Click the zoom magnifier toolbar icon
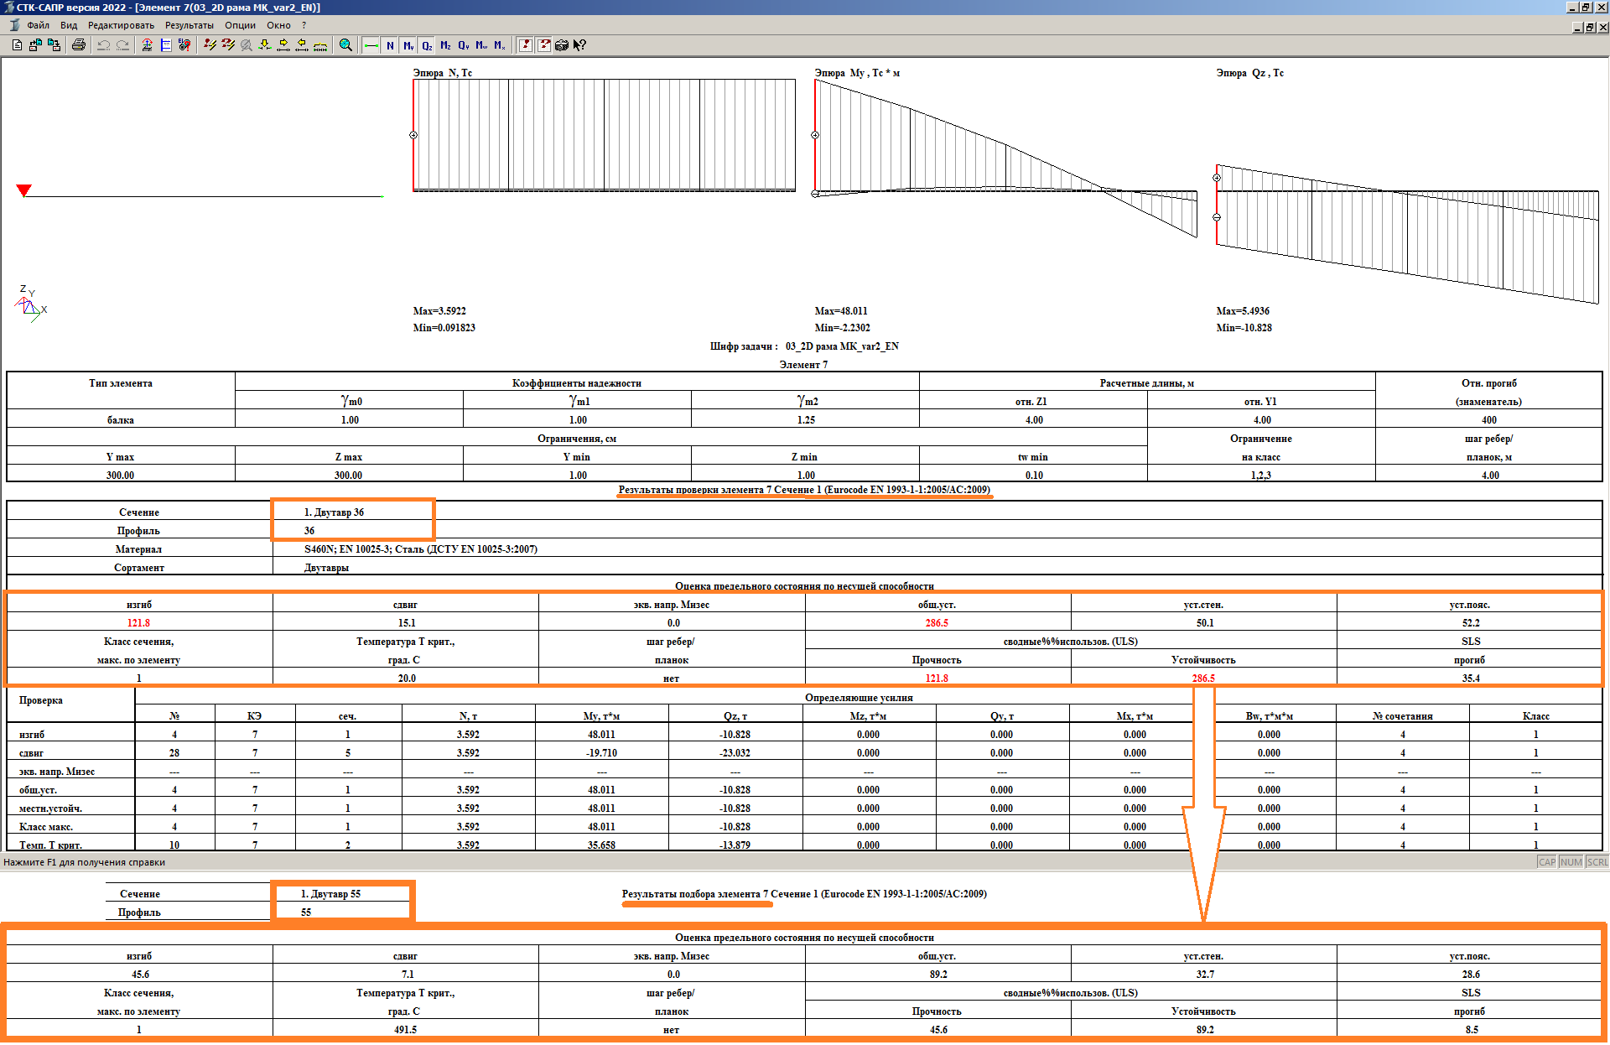Screen dimensions: 1610x1045 pos(345,45)
